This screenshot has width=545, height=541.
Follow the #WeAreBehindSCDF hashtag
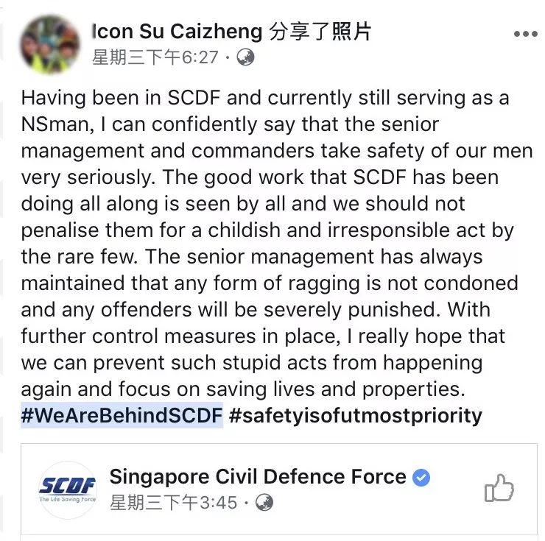122,415
